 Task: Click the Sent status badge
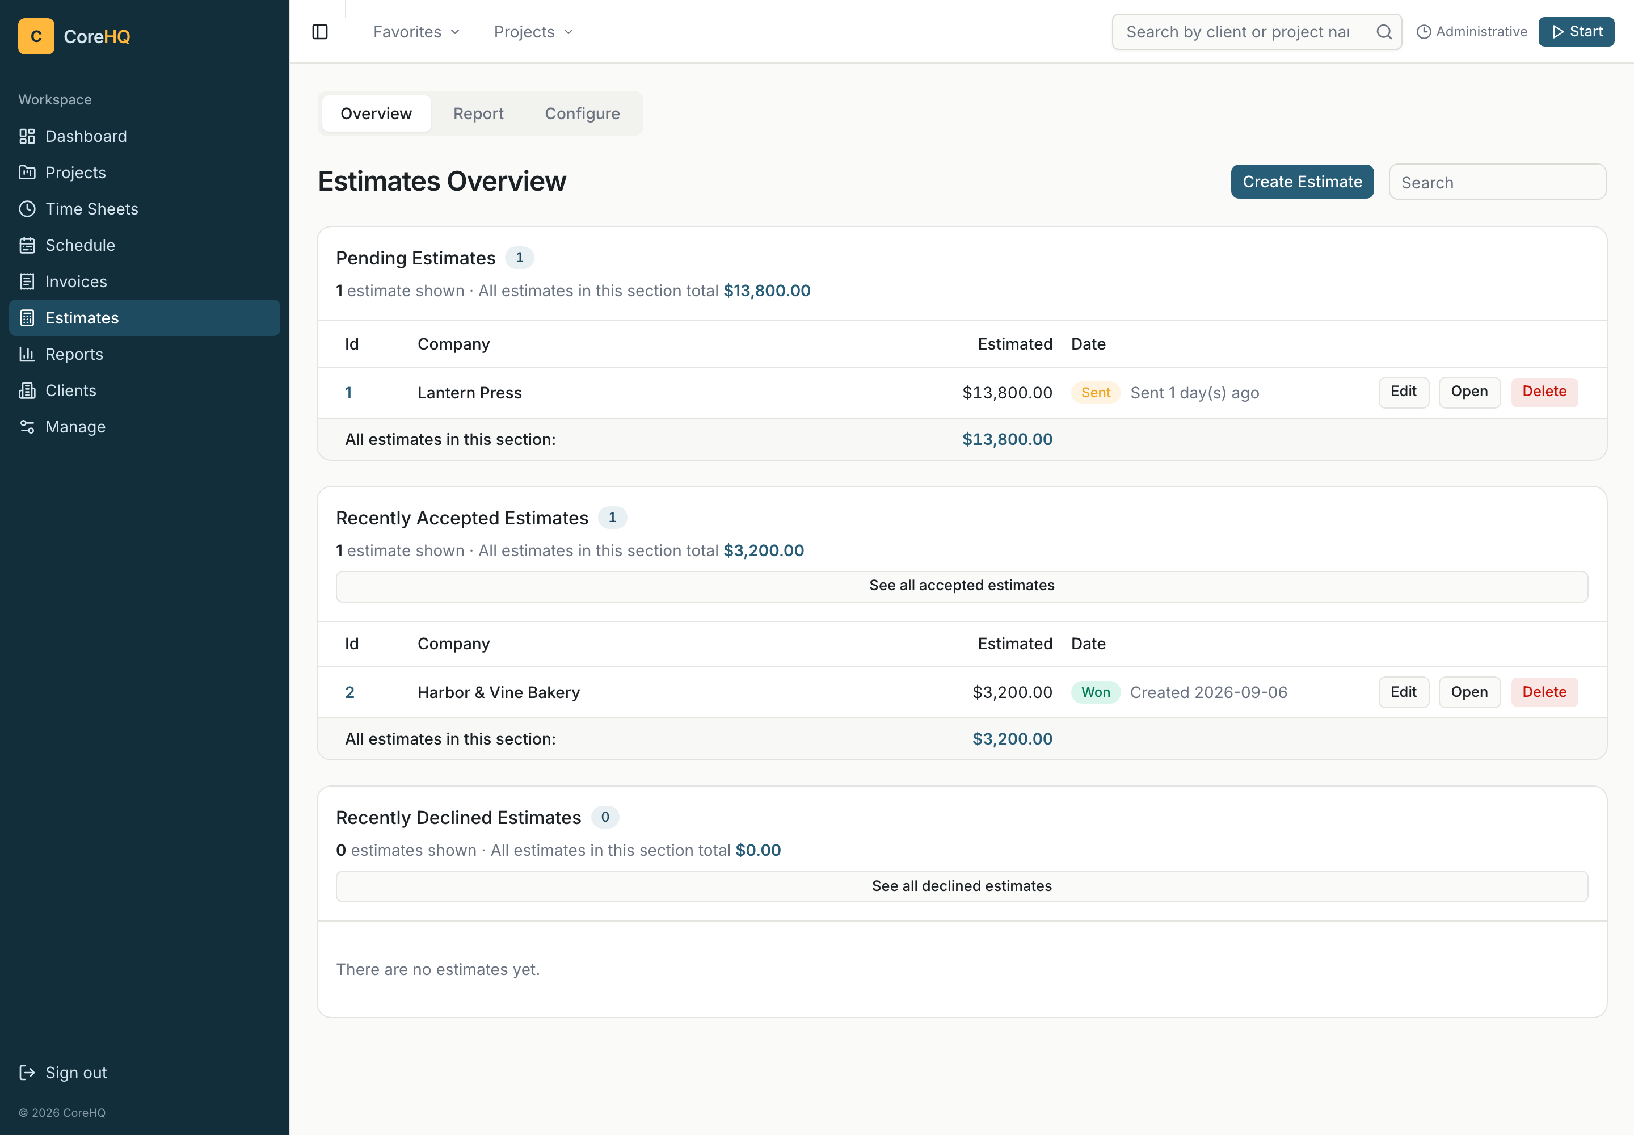(1095, 393)
